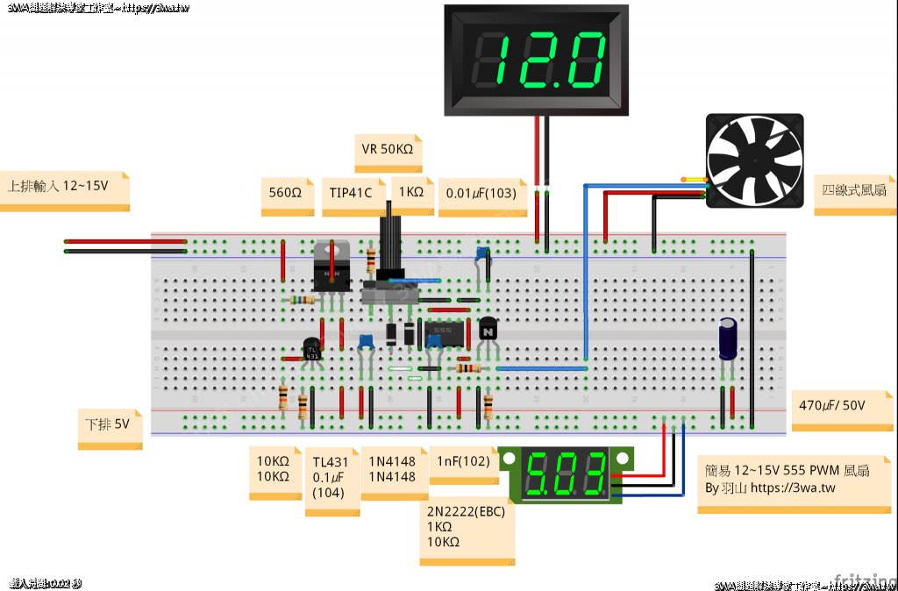This screenshot has width=898, height=591.
Task: Open the https://3wa.tw link in the note
Action: coord(793,488)
